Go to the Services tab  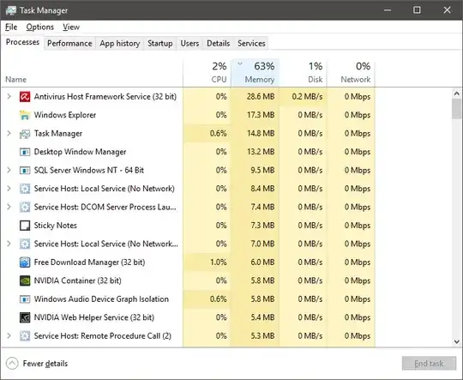click(251, 44)
